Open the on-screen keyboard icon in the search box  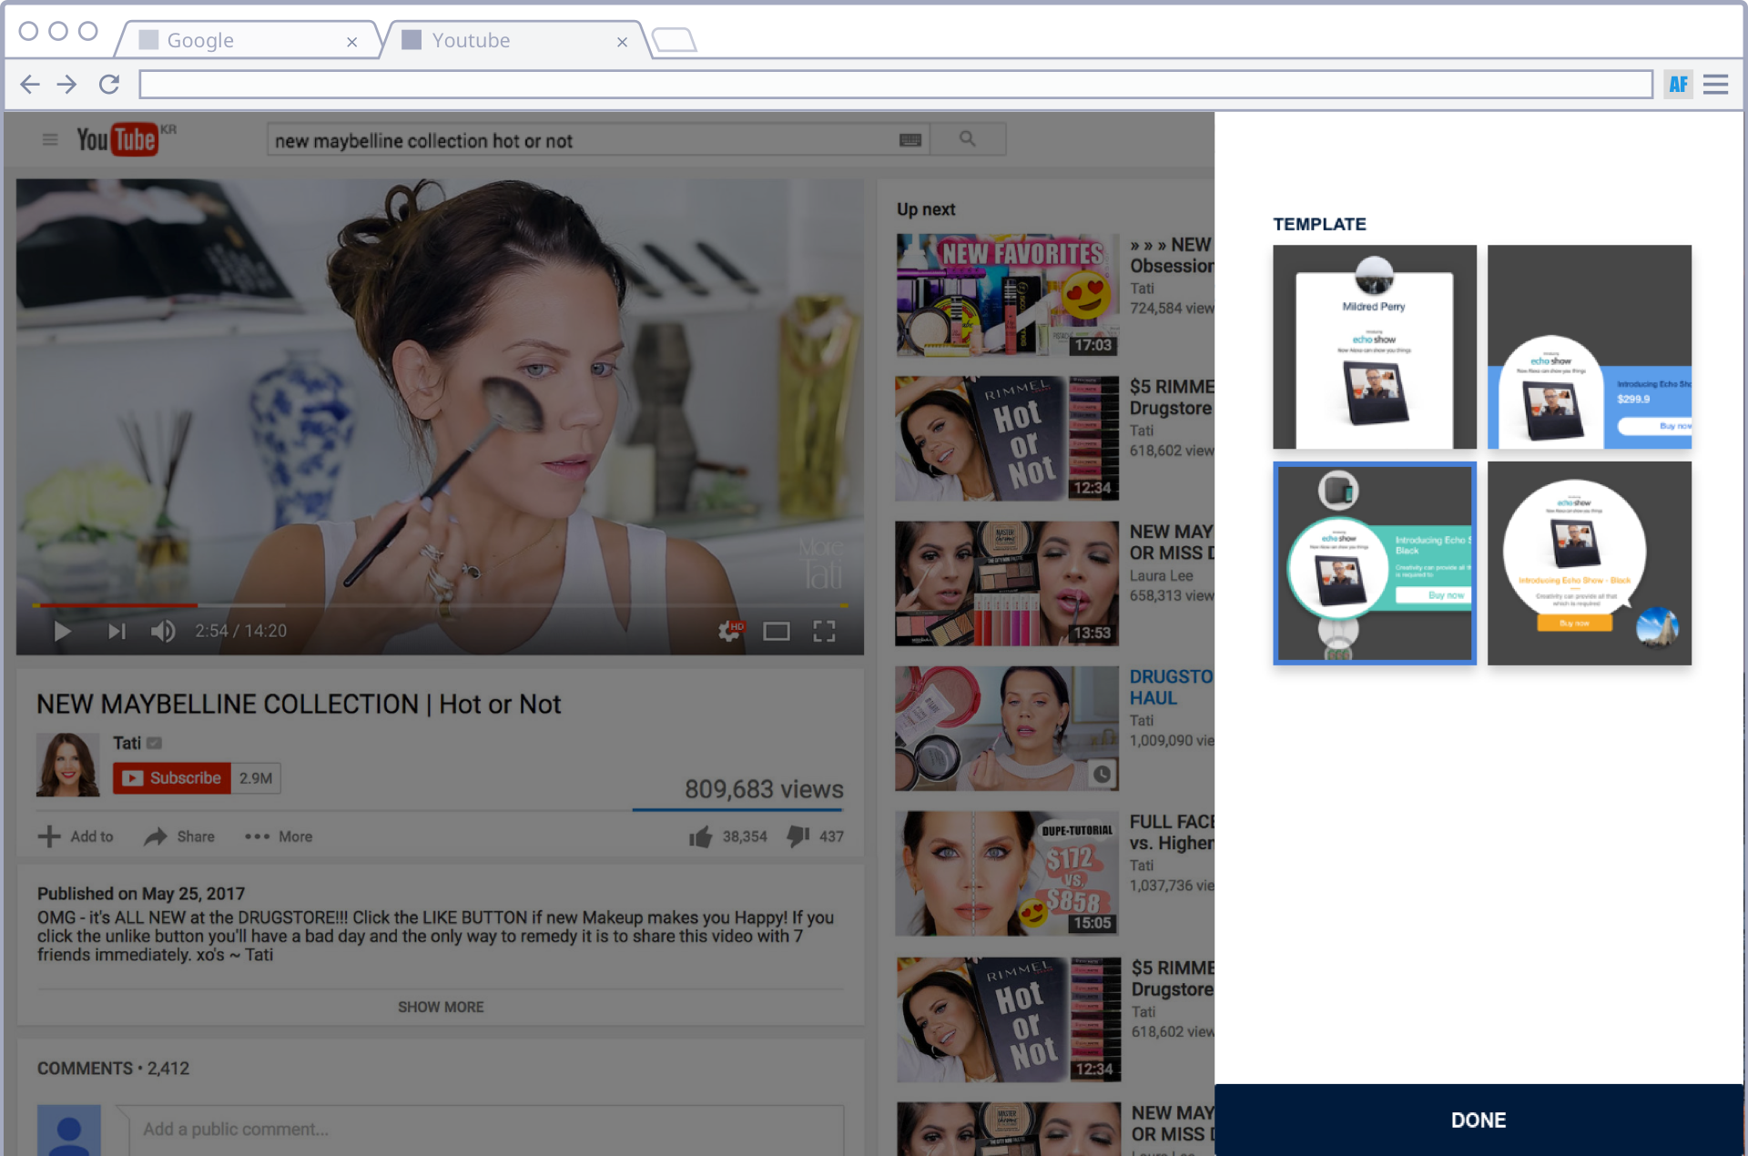910,140
